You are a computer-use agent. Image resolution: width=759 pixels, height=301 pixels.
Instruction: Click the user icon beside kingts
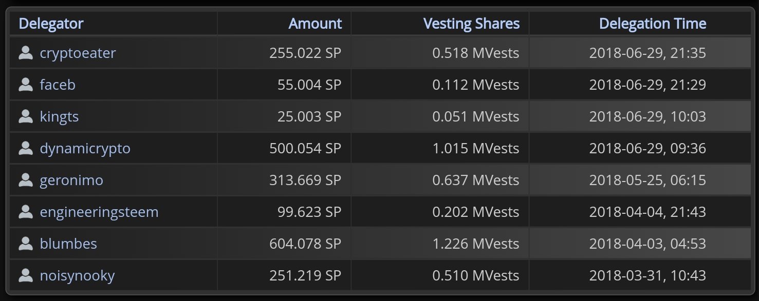(26, 116)
